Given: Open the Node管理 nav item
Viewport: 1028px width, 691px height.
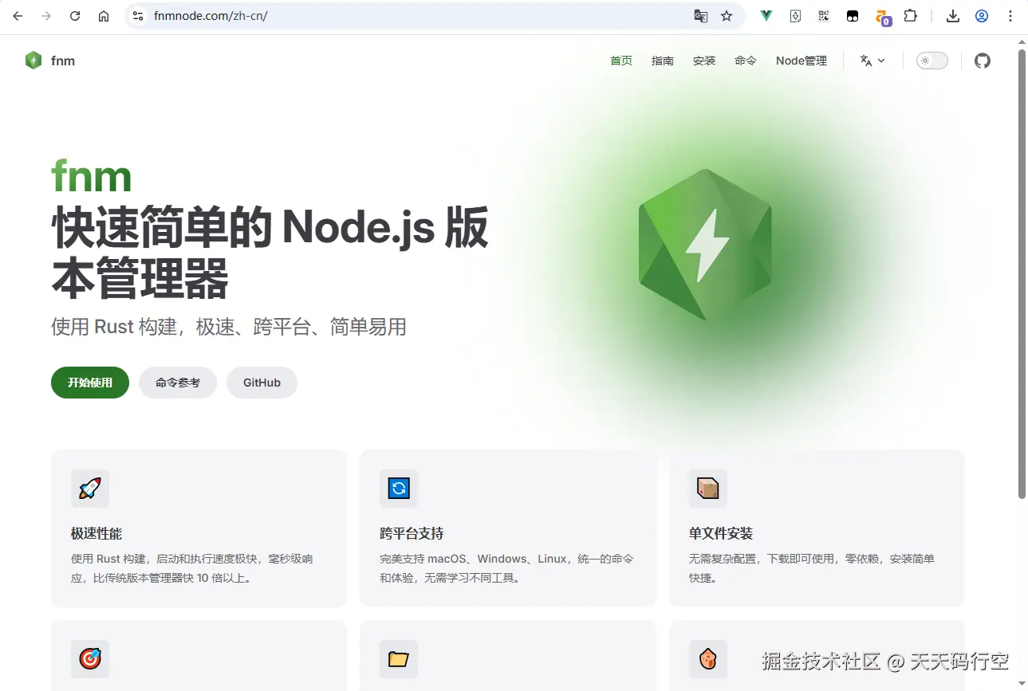Looking at the screenshot, I should pyautogui.click(x=802, y=61).
